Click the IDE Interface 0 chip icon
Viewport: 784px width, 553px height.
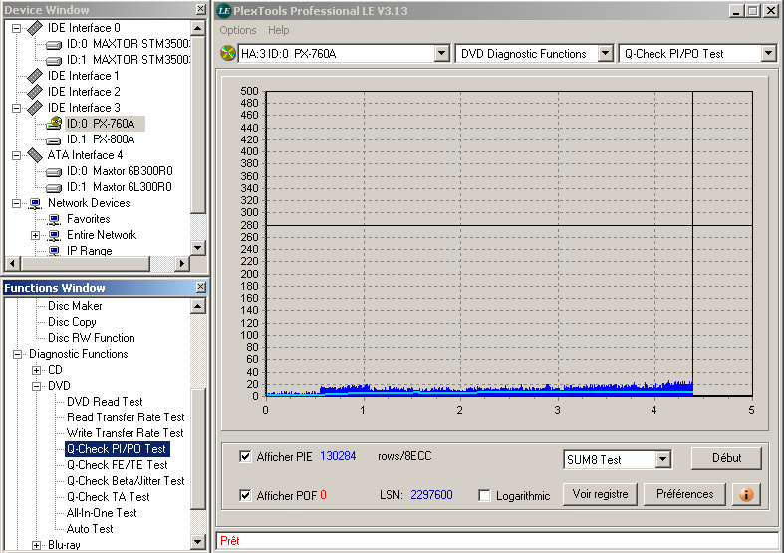(35, 28)
